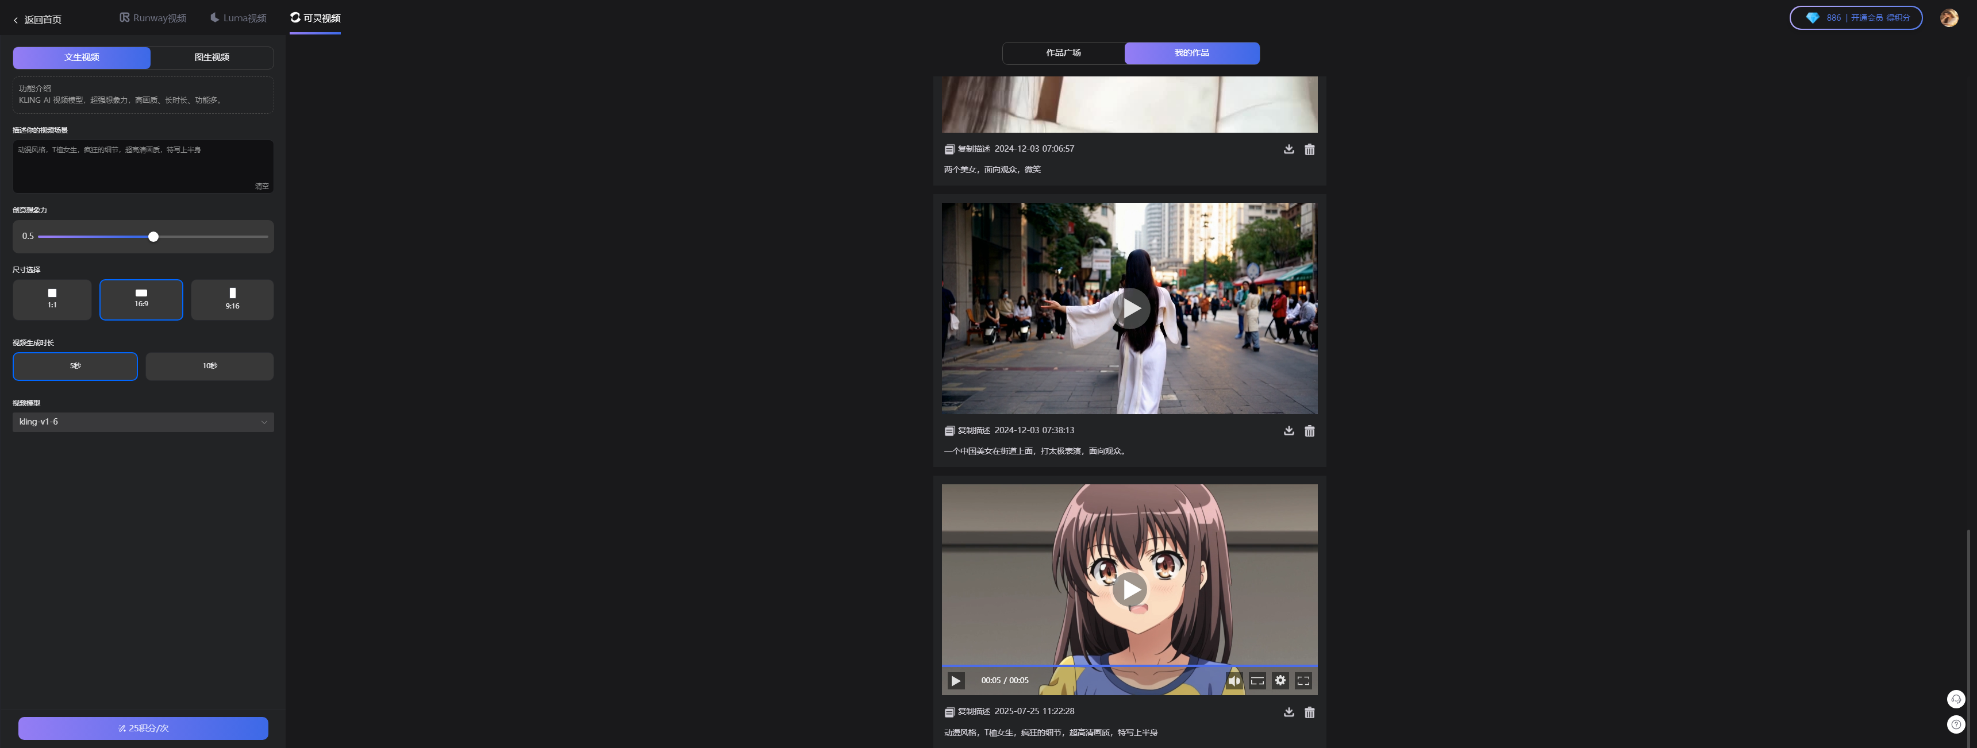Set video duration to 10秒

210,366
